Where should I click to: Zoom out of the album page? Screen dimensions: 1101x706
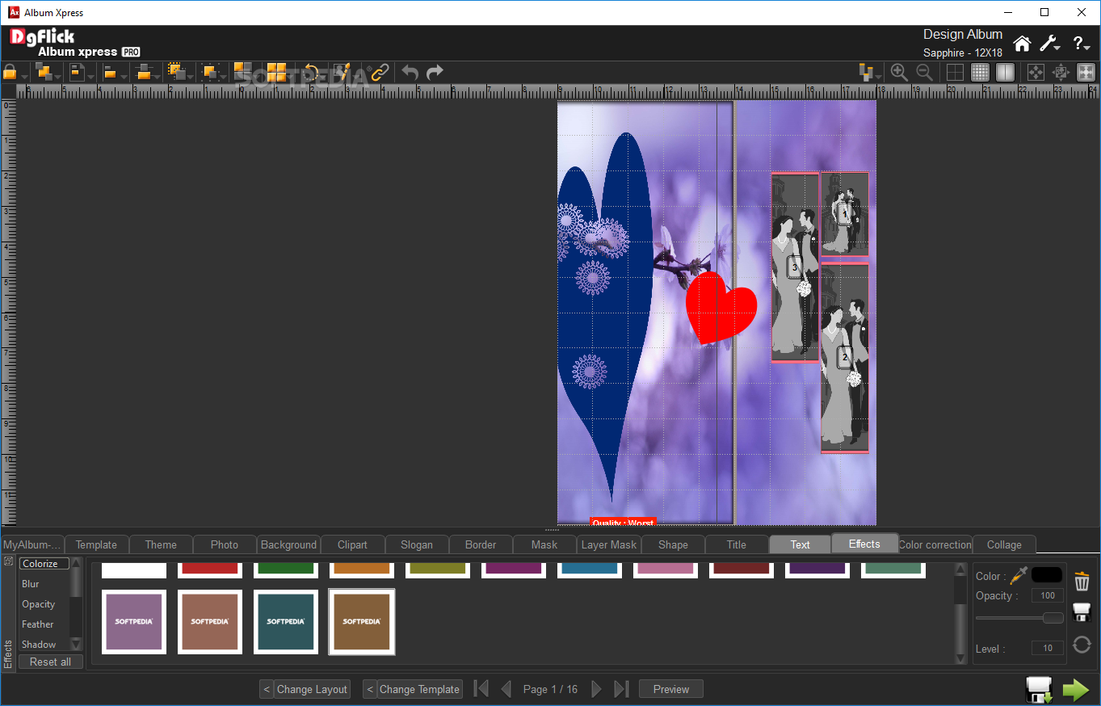tap(925, 72)
